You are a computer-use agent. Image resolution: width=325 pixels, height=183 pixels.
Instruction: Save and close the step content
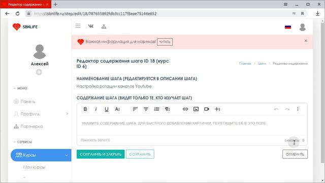(x=101, y=154)
